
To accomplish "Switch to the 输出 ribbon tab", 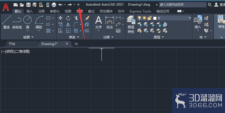I will click(91, 11).
